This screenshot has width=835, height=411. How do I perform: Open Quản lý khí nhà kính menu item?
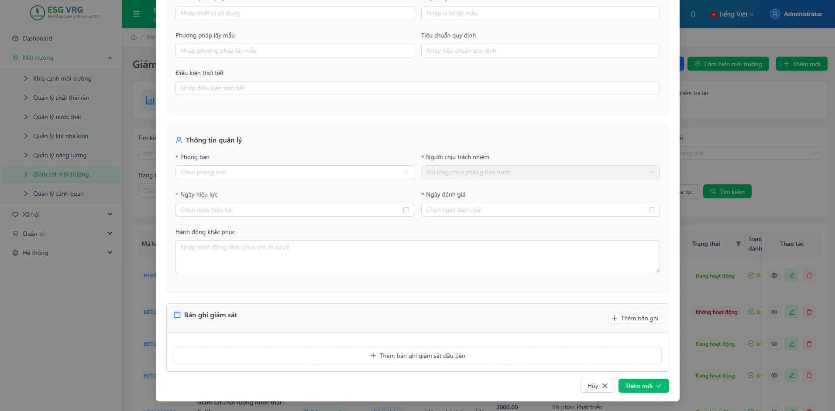tap(61, 136)
